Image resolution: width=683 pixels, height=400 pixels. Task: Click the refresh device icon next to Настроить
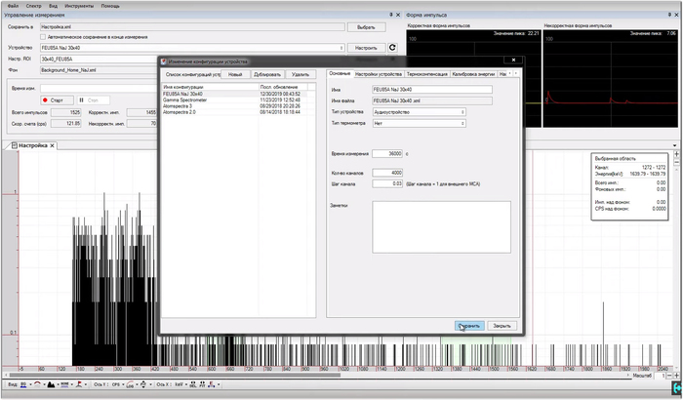392,47
